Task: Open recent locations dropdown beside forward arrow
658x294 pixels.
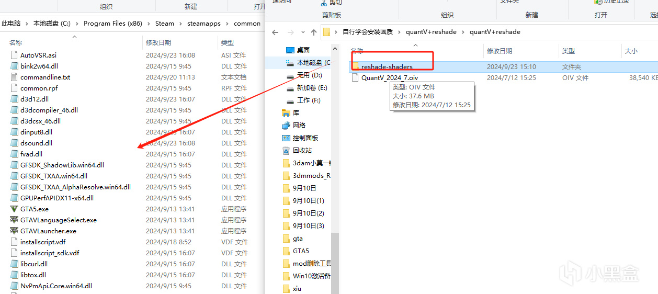Action: (303, 32)
